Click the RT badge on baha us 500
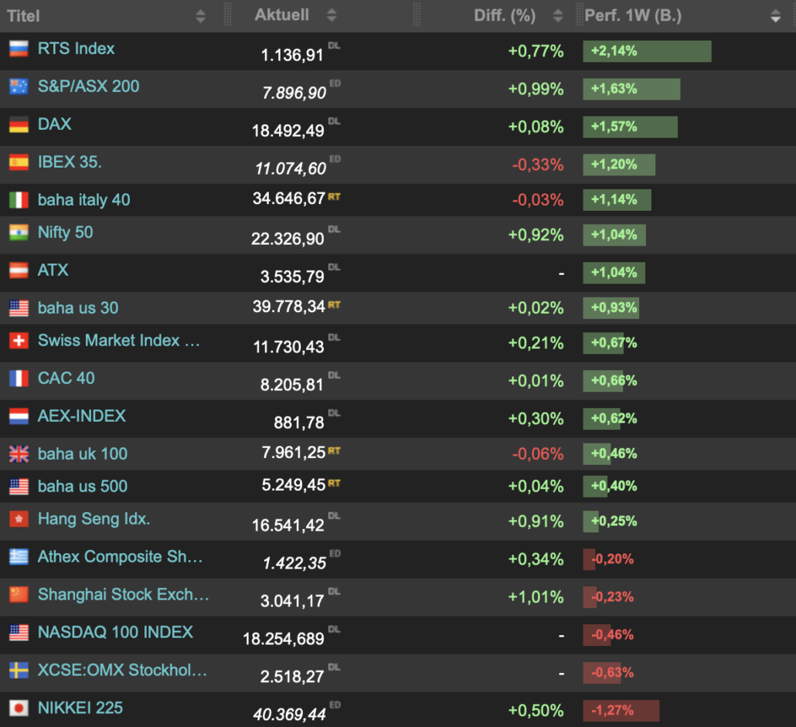This screenshot has height=727, width=796. pos(334,484)
